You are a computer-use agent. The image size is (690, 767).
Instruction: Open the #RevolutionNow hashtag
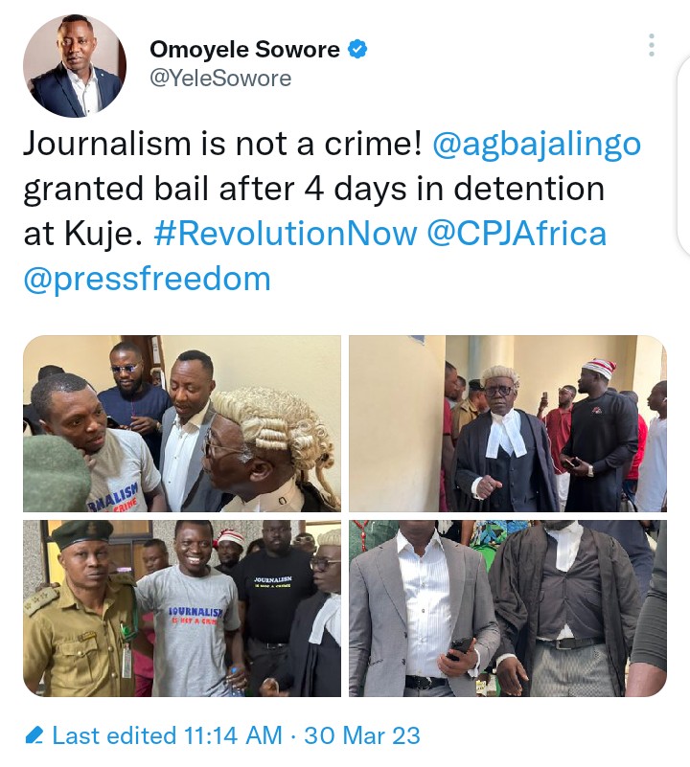pyautogui.click(x=286, y=234)
